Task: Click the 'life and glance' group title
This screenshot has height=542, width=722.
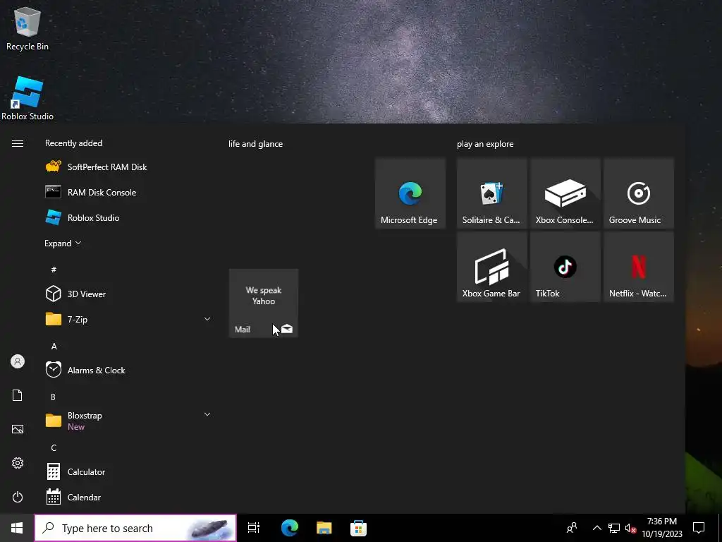Action: (x=255, y=144)
